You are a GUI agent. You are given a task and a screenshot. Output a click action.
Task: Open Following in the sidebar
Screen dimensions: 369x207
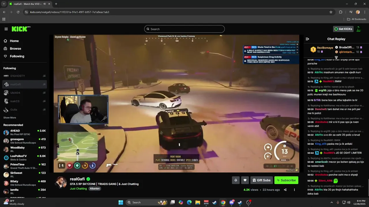[x=17, y=56]
